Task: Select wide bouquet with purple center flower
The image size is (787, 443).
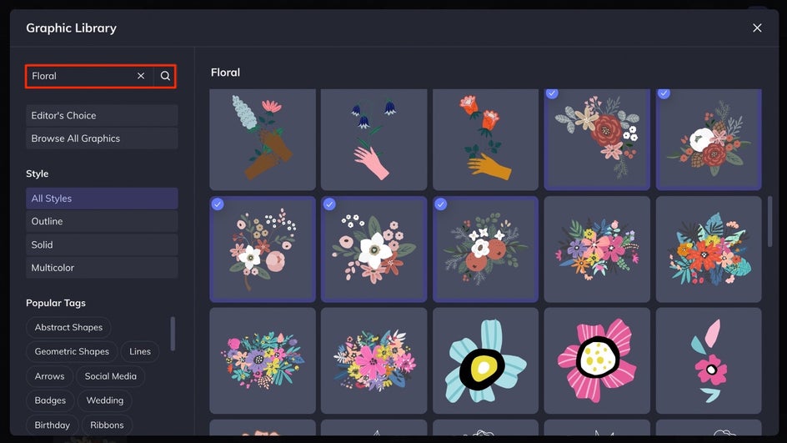Action: pyautogui.click(x=263, y=360)
